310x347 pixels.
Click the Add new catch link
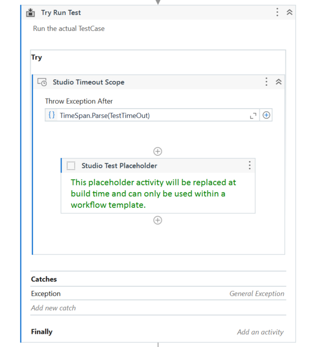tap(53, 308)
